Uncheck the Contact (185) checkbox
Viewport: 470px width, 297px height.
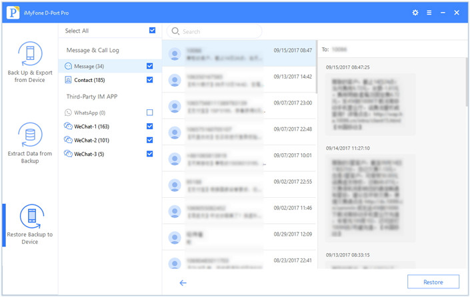click(149, 80)
